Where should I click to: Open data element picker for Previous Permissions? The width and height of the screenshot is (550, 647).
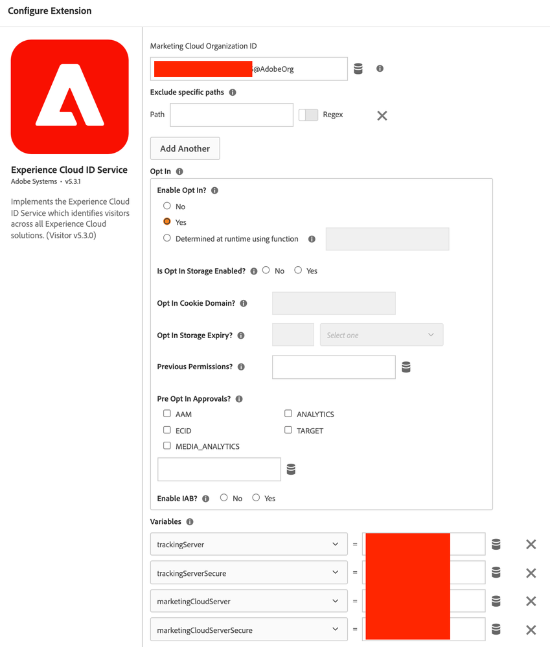406,367
